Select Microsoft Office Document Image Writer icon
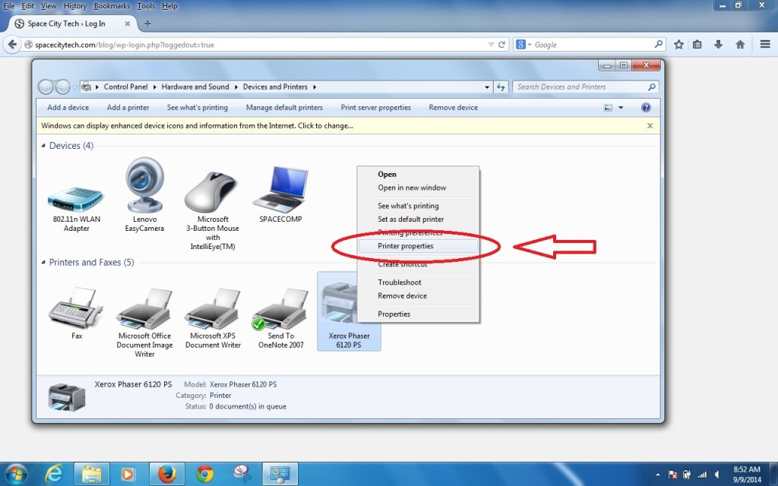 click(144, 310)
